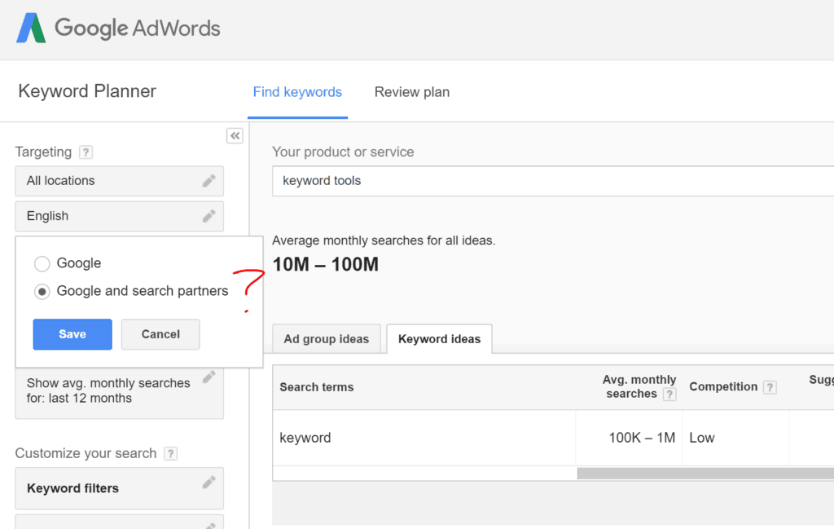Select Google and search partners radio
The image size is (834, 529).
pyautogui.click(x=42, y=292)
